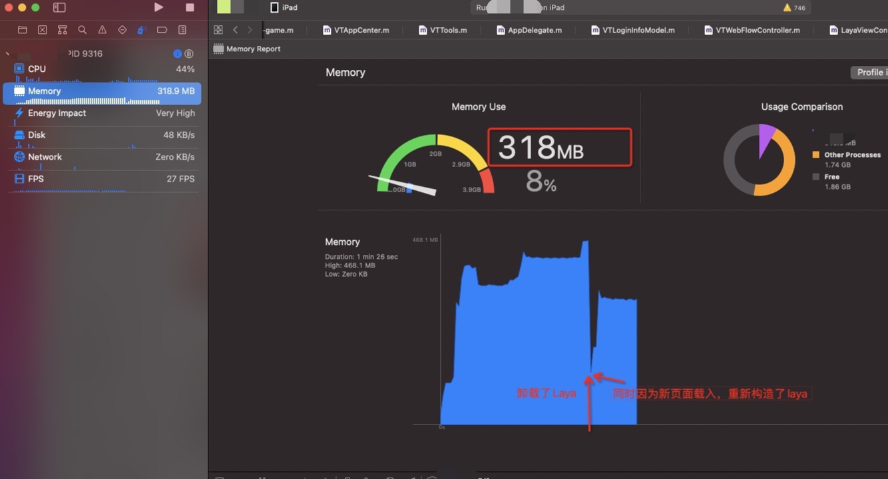Click the Profile in Instruments button
This screenshot has width=888, height=479.
[x=869, y=73]
